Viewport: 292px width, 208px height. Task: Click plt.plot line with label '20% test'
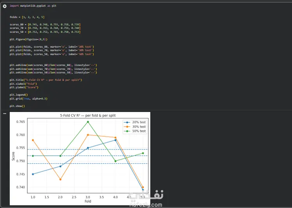coord(52,46)
